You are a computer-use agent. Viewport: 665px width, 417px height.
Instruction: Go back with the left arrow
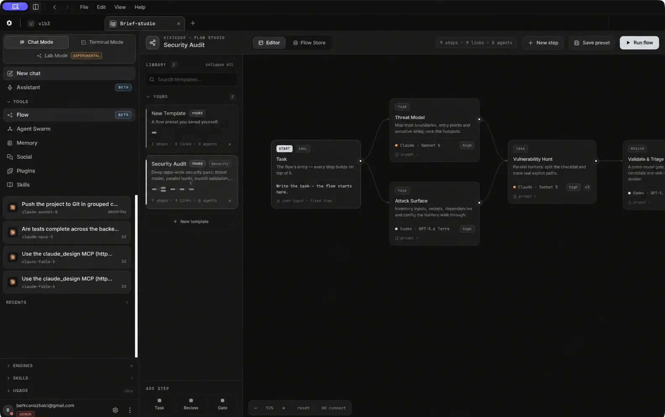[x=55, y=7]
